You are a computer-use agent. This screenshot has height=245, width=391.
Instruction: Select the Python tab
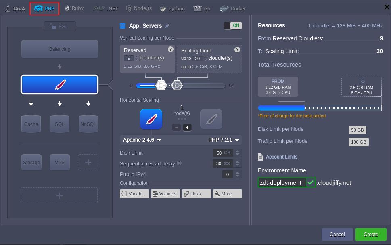172,9
